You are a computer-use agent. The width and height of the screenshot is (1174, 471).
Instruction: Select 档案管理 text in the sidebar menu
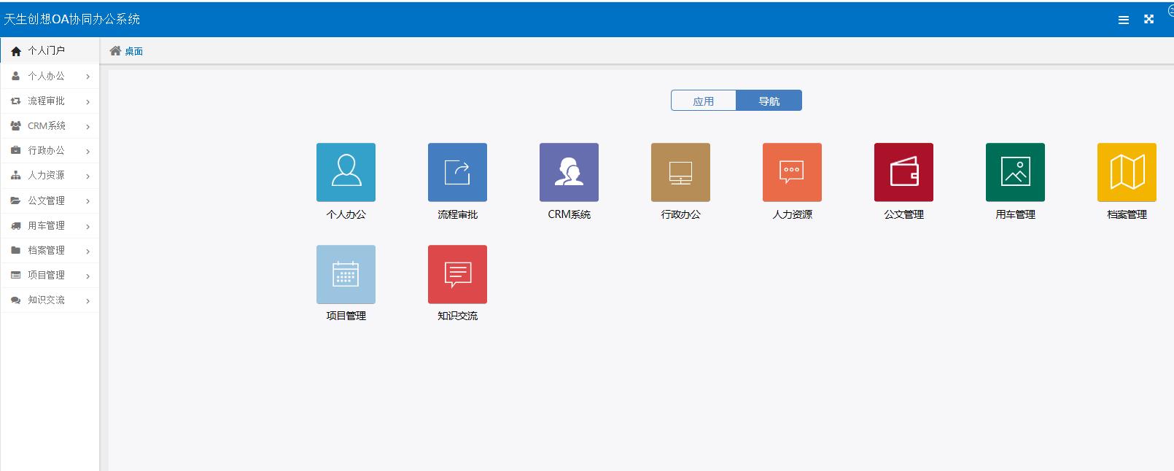point(46,250)
